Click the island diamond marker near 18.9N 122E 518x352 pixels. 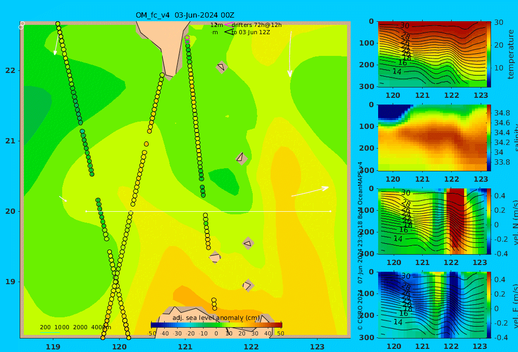[x=248, y=285]
